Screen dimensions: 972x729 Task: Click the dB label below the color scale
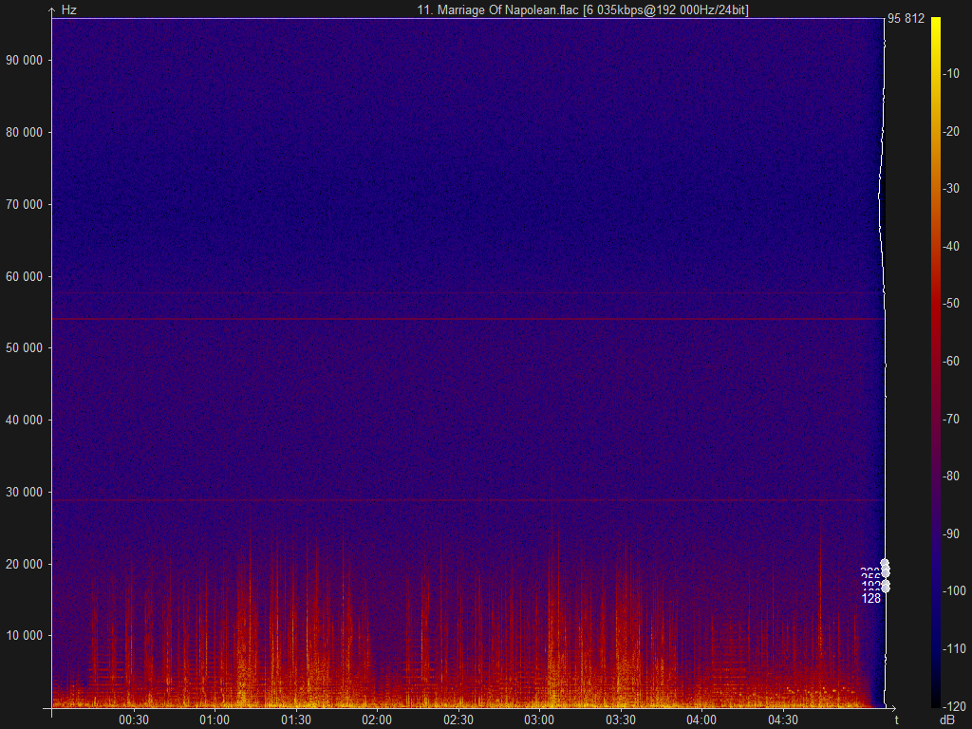946,720
